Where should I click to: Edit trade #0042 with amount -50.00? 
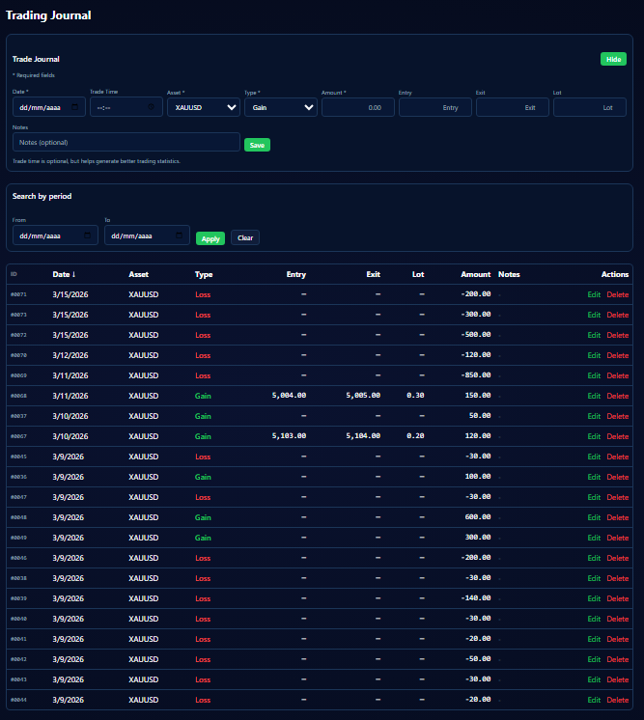pyautogui.click(x=594, y=659)
